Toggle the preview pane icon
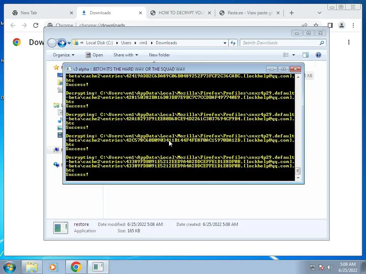The image size is (366, 274). point(306,55)
